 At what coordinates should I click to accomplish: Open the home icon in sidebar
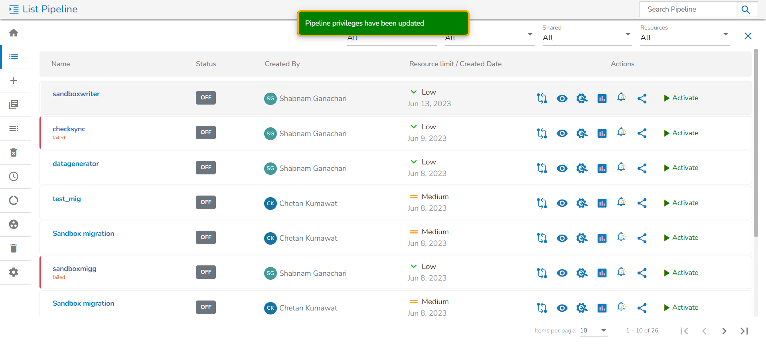pyautogui.click(x=14, y=33)
